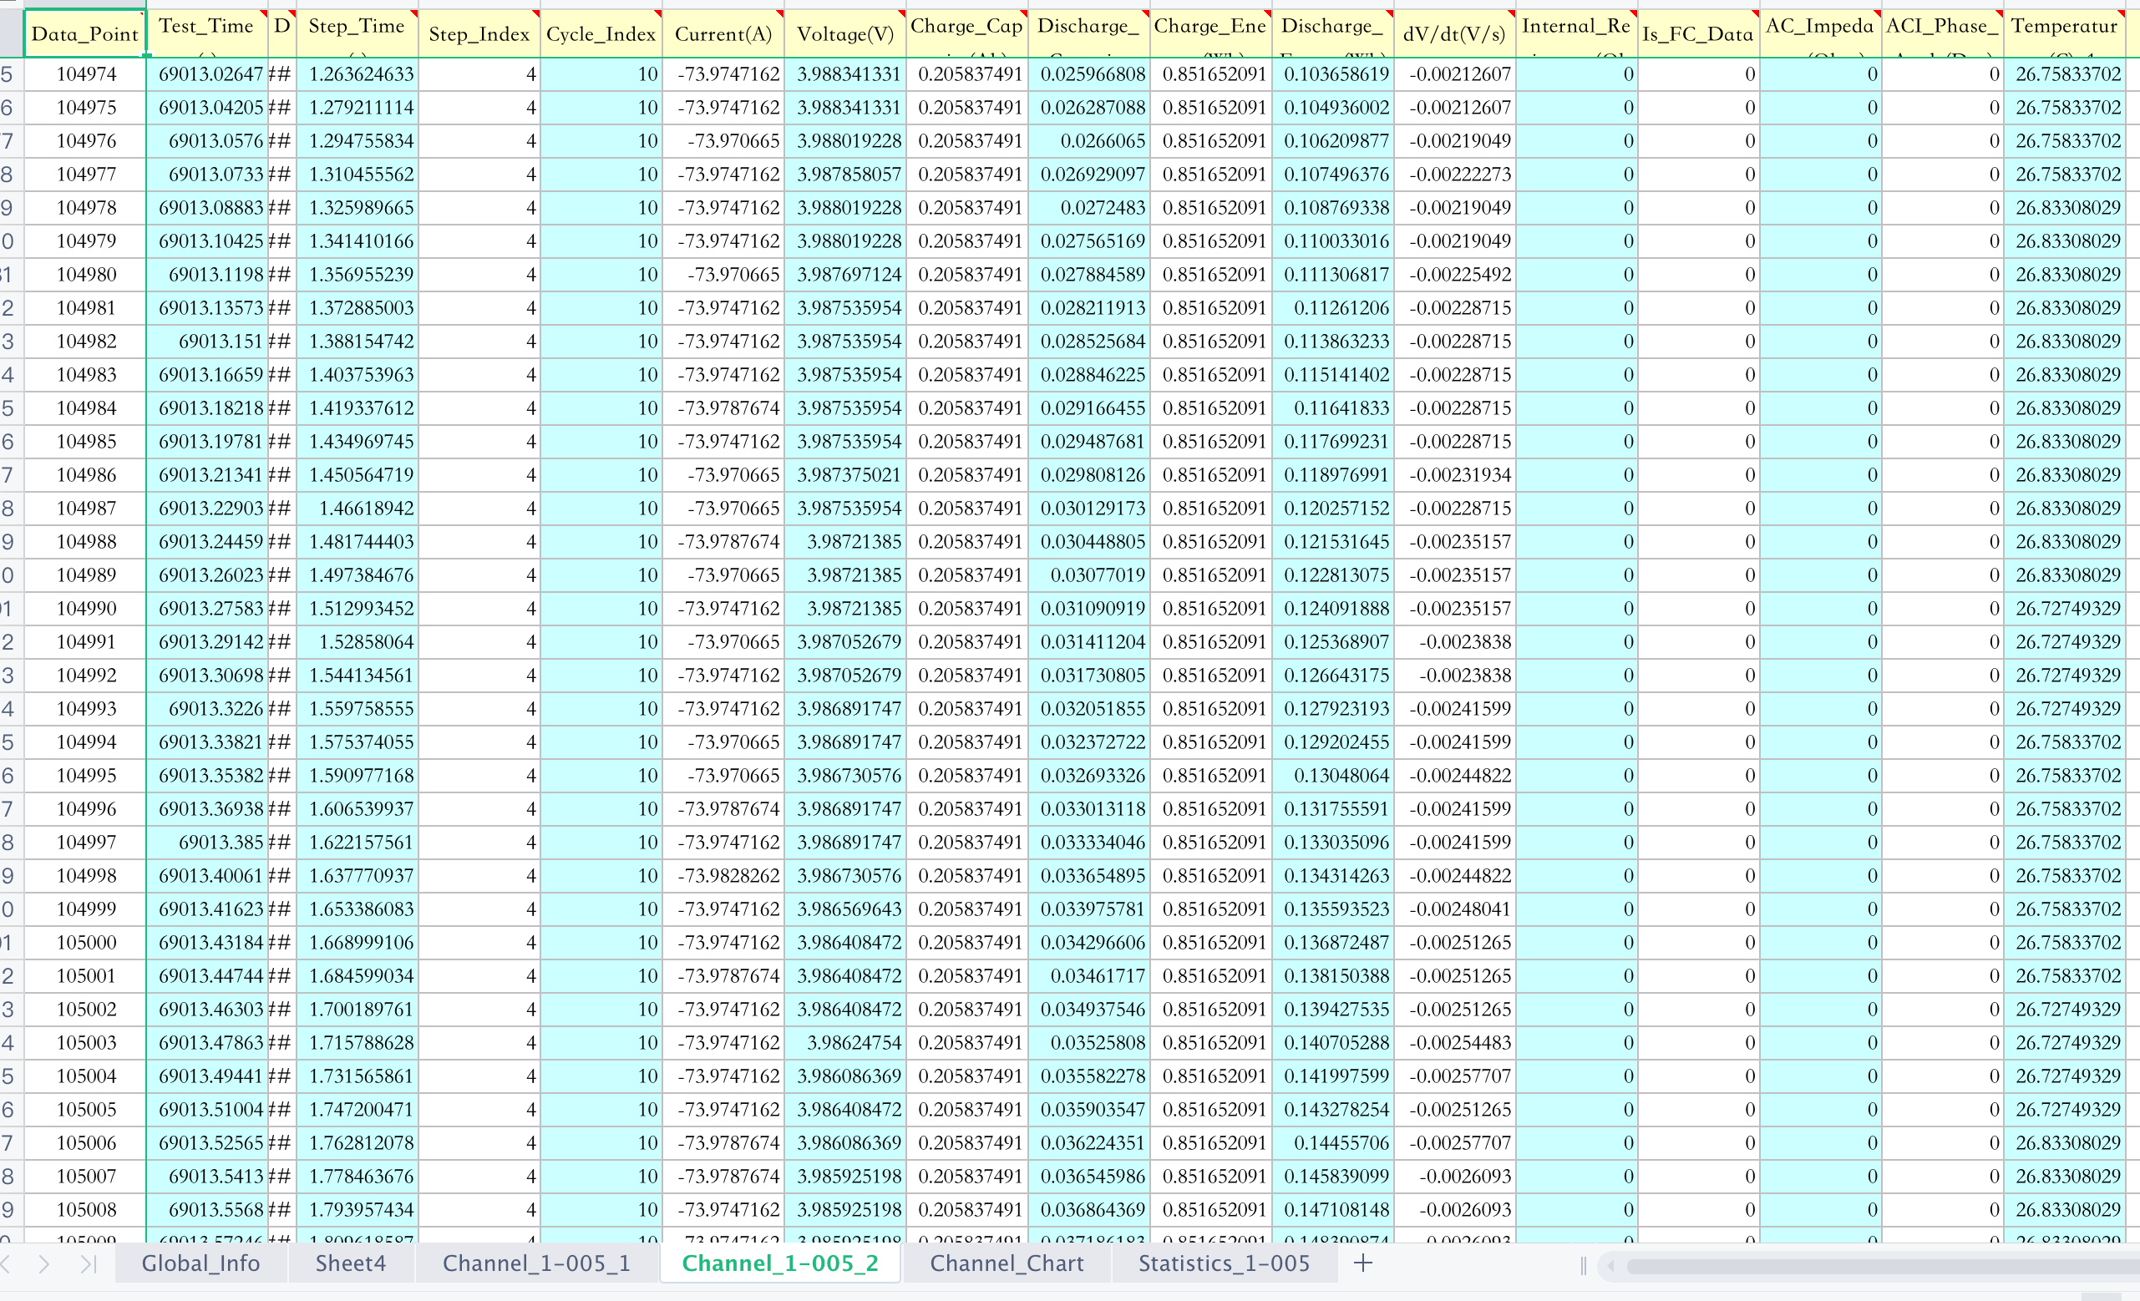Jump to last sheet with arrow-bar icon

click(x=88, y=1263)
